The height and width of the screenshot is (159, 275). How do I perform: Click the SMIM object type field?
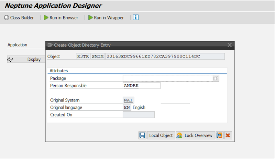tap(98, 56)
